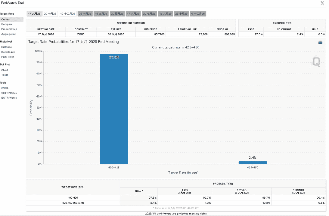
Task: Click the HIKE probability 0.0% cell
Action: (x=315, y=34)
